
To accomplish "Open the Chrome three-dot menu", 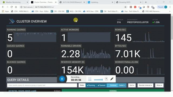I will tap(170, 7).
